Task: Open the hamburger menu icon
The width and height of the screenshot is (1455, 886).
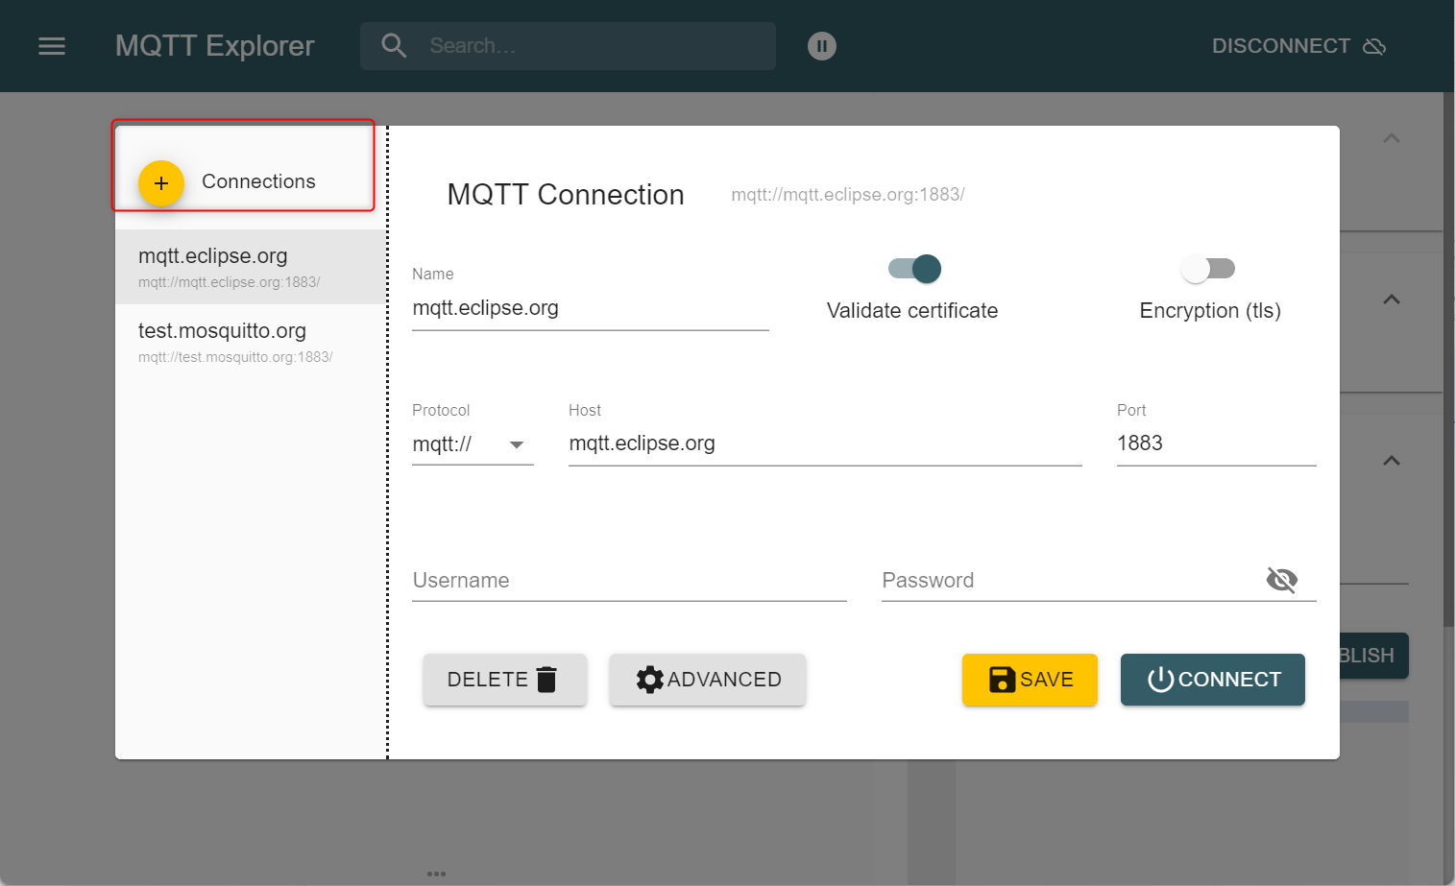Action: click(52, 46)
